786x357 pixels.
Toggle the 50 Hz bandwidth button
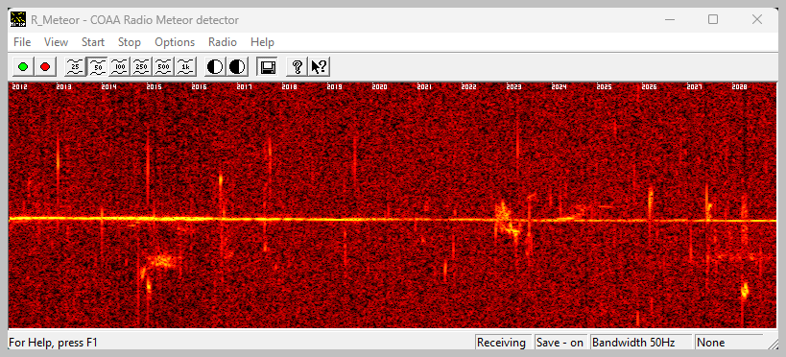(98, 66)
